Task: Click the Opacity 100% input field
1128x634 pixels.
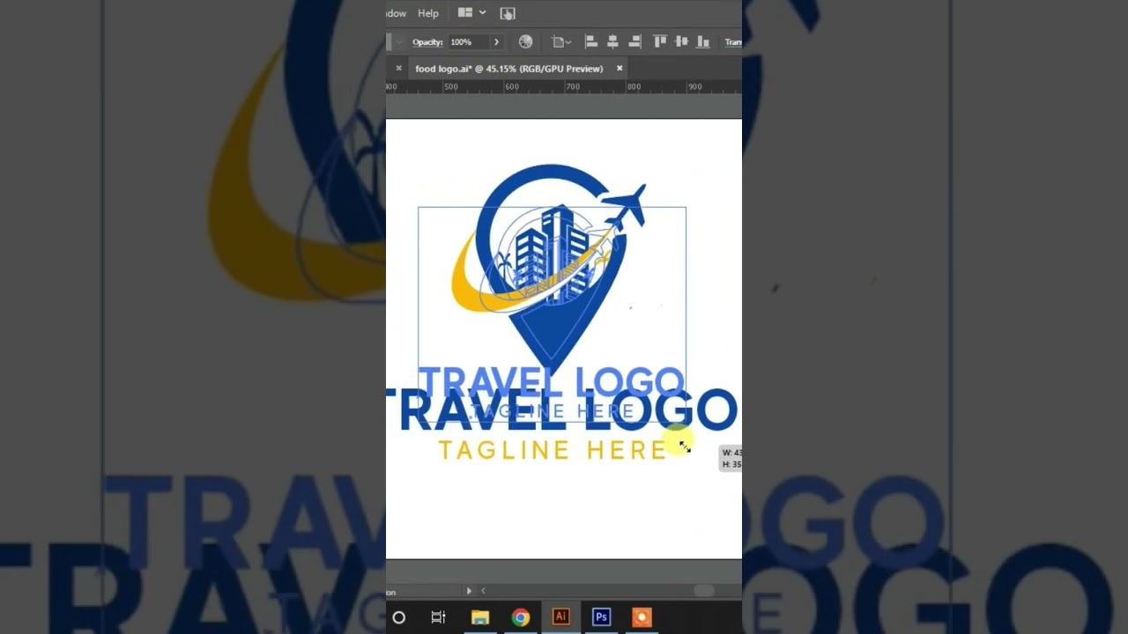Action: click(x=468, y=42)
